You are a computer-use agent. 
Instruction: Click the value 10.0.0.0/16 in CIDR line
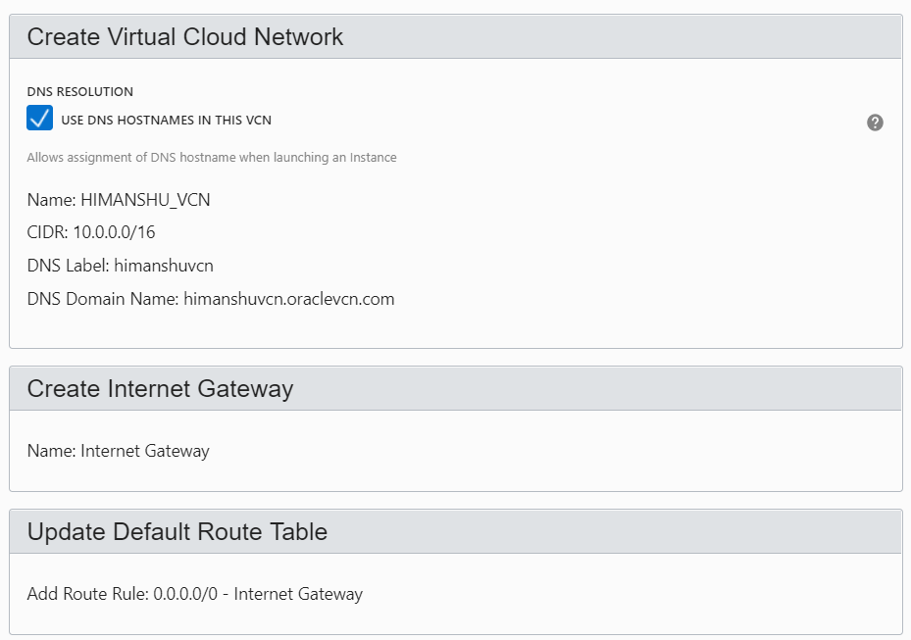(x=114, y=232)
